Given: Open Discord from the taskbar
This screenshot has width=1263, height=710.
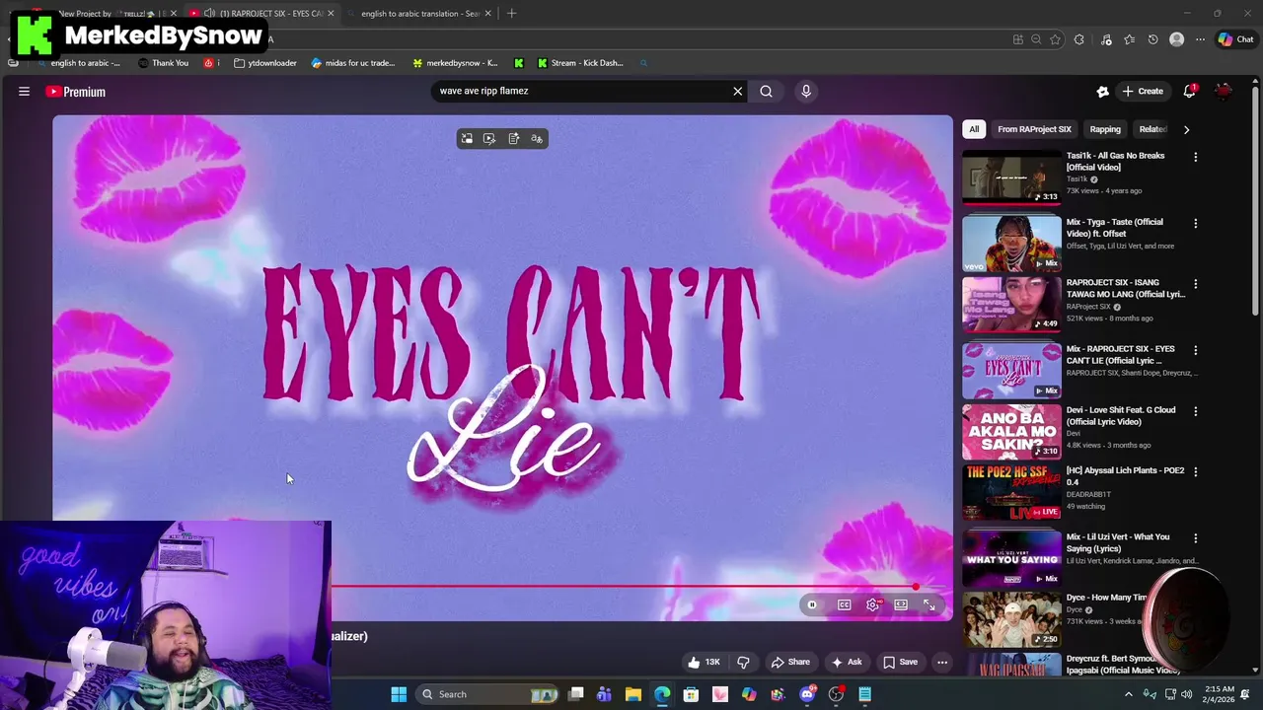Looking at the screenshot, I should [807, 694].
